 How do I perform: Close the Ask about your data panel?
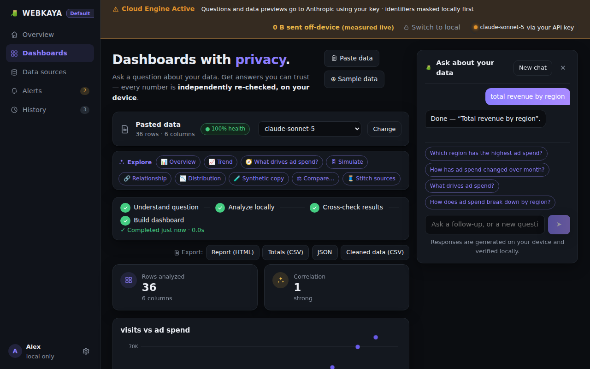point(563,68)
